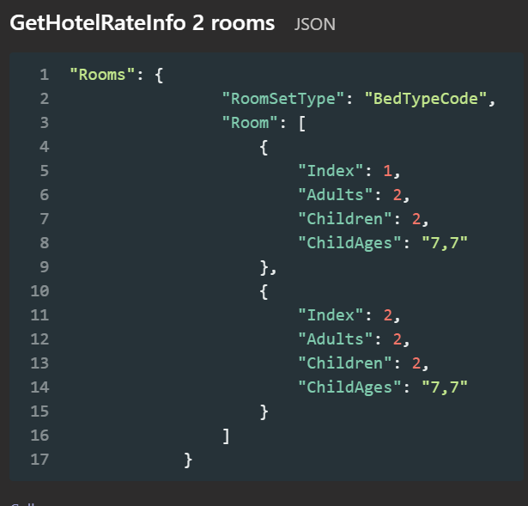The width and height of the screenshot is (528, 506).
Task: Click the "7,7" value on line 8
Action: [445, 243]
